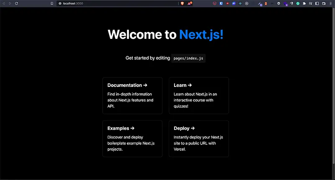The width and height of the screenshot is (335, 180).
Task: Go back to the previous page
Action: pyautogui.click(x=4, y=3)
